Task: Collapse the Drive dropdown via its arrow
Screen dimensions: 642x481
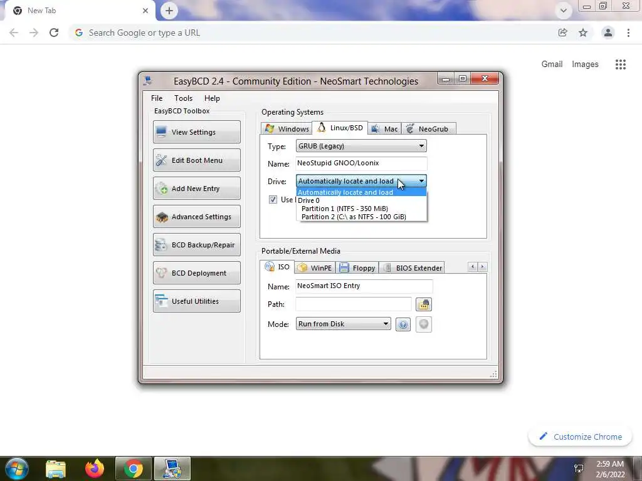Action: (421, 181)
